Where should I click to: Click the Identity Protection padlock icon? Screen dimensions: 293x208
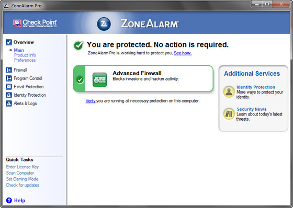(x=9, y=95)
